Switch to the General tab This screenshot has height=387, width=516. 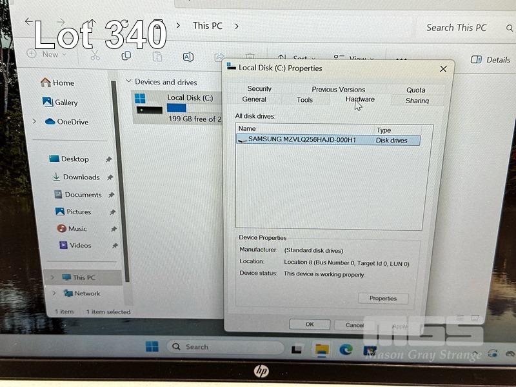pyautogui.click(x=254, y=100)
